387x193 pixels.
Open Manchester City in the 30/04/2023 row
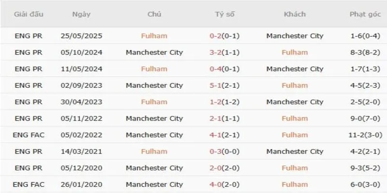pyautogui.click(x=295, y=102)
